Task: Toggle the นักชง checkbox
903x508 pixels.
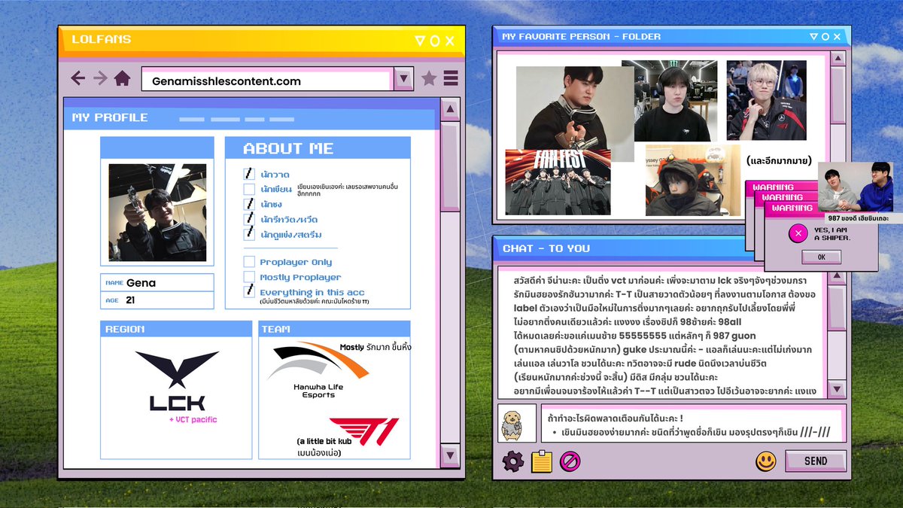Action: pos(249,204)
